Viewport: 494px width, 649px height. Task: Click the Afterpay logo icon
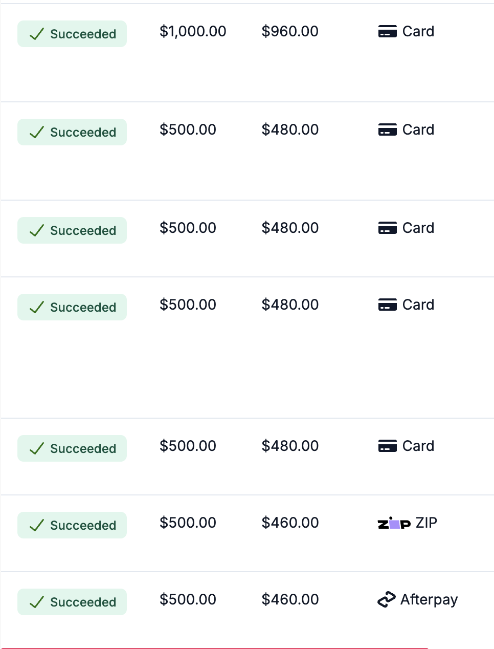[387, 599]
